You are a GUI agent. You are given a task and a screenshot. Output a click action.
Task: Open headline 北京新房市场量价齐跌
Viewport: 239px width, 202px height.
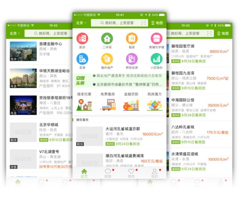click(x=127, y=84)
